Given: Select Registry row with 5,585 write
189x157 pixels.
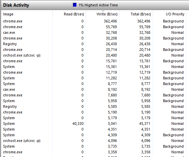Looking at the screenshot, I should pos(93,106).
